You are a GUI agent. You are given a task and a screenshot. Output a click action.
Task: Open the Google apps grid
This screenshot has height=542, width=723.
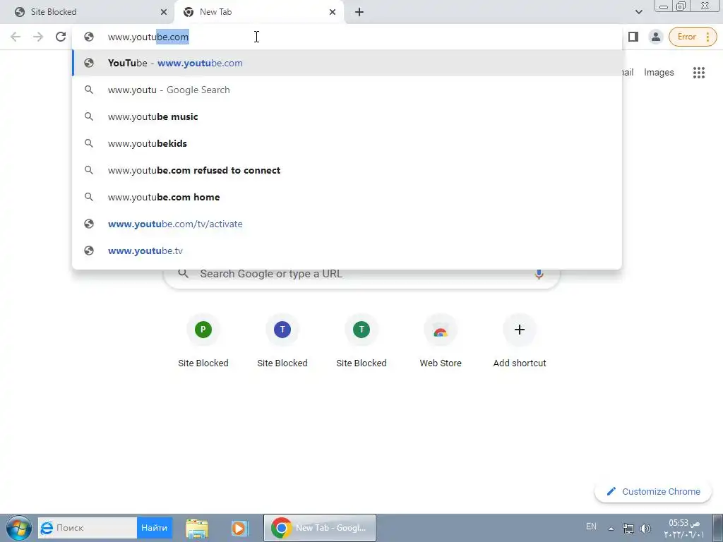698,73
